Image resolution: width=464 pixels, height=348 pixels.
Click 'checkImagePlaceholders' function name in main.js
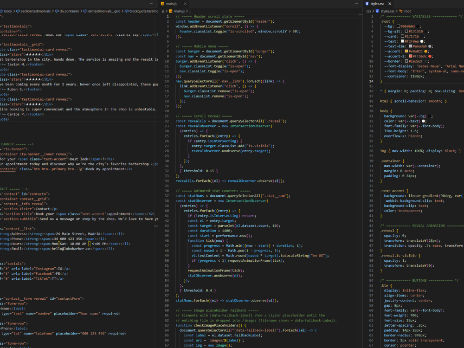216,326
